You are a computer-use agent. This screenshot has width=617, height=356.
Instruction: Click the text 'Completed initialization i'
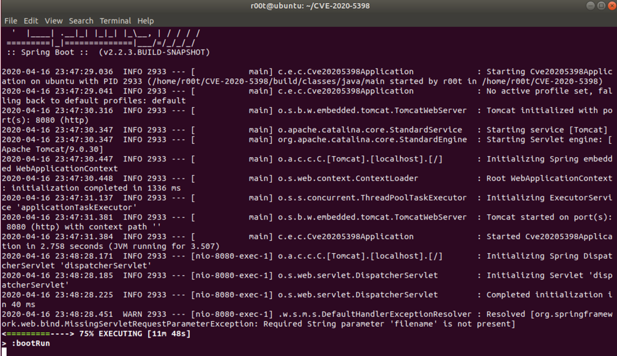click(x=549, y=295)
